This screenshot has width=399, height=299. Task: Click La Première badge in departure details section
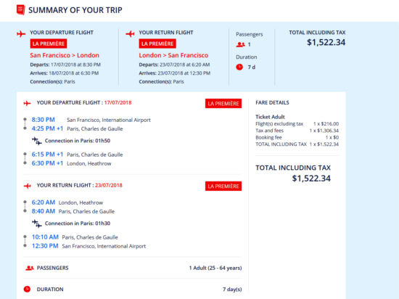pyautogui.click(x=223, y=104)
